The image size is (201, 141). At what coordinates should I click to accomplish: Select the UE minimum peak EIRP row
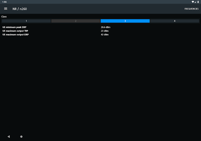100,27
